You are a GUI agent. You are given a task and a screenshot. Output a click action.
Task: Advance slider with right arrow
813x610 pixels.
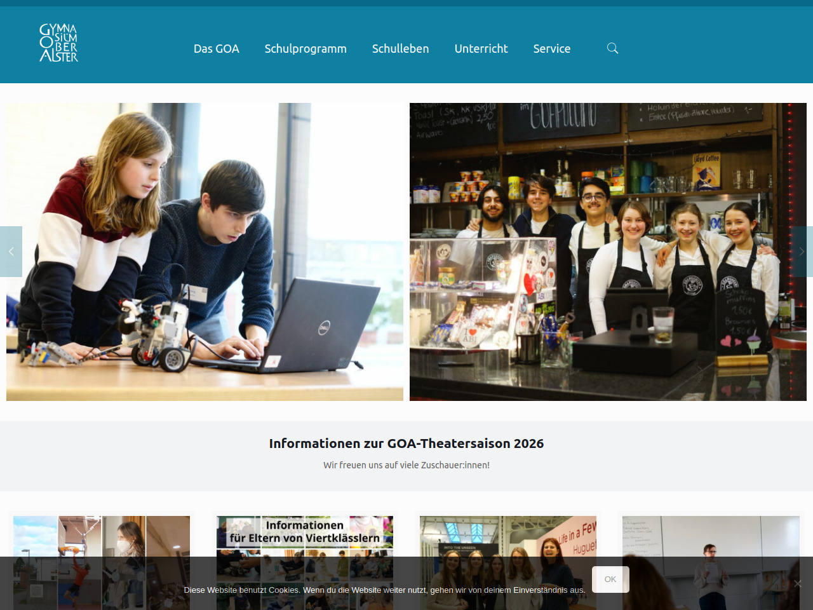802,252
